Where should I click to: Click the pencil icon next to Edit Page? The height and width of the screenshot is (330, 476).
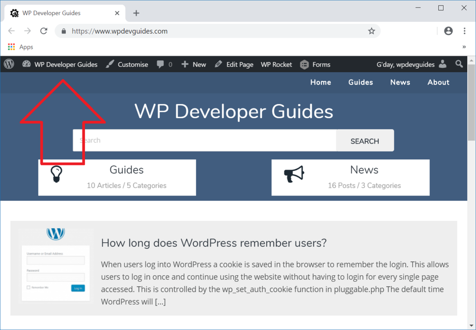(x=219, y=64)
